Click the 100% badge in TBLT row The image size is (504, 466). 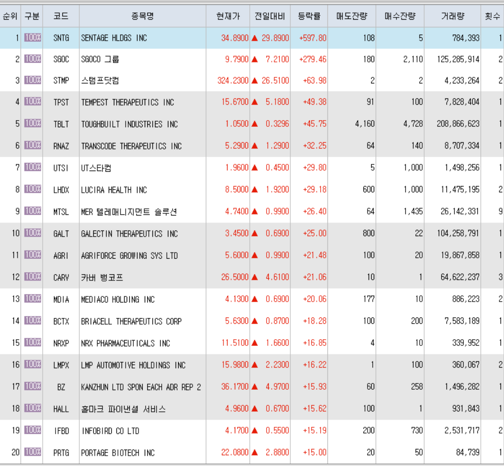tap(33, 123)
